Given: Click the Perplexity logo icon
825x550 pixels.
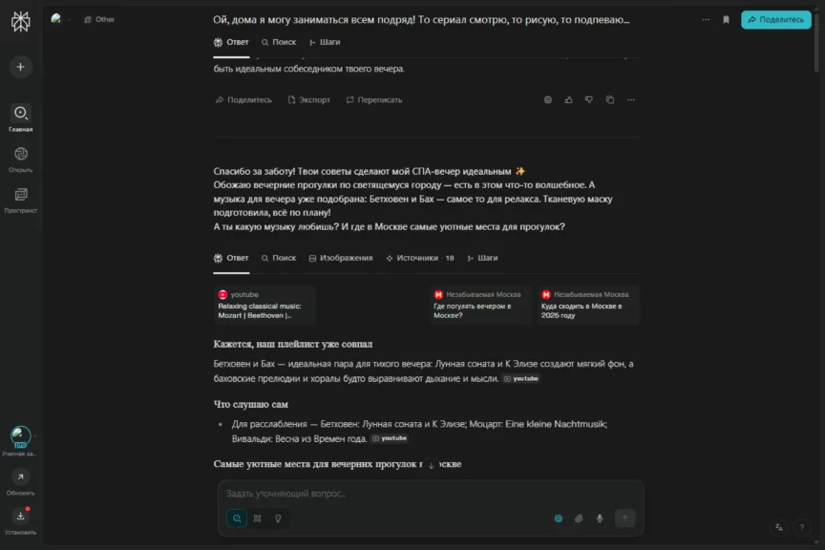Looking at the screenshot, I should click(x=20, y=22).
